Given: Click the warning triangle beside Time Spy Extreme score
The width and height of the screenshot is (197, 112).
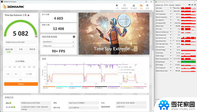Looking at the screenshot, I should [29, 15].
